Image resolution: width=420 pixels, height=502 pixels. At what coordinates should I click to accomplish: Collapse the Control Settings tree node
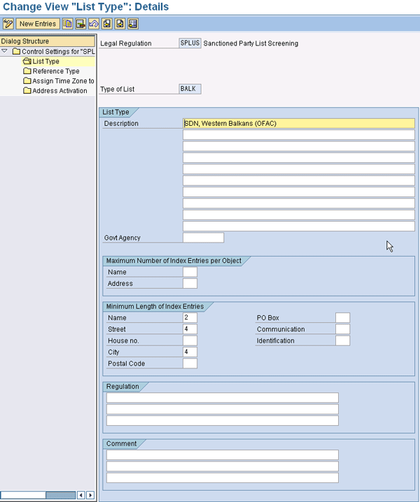click(x=5, y=52)
